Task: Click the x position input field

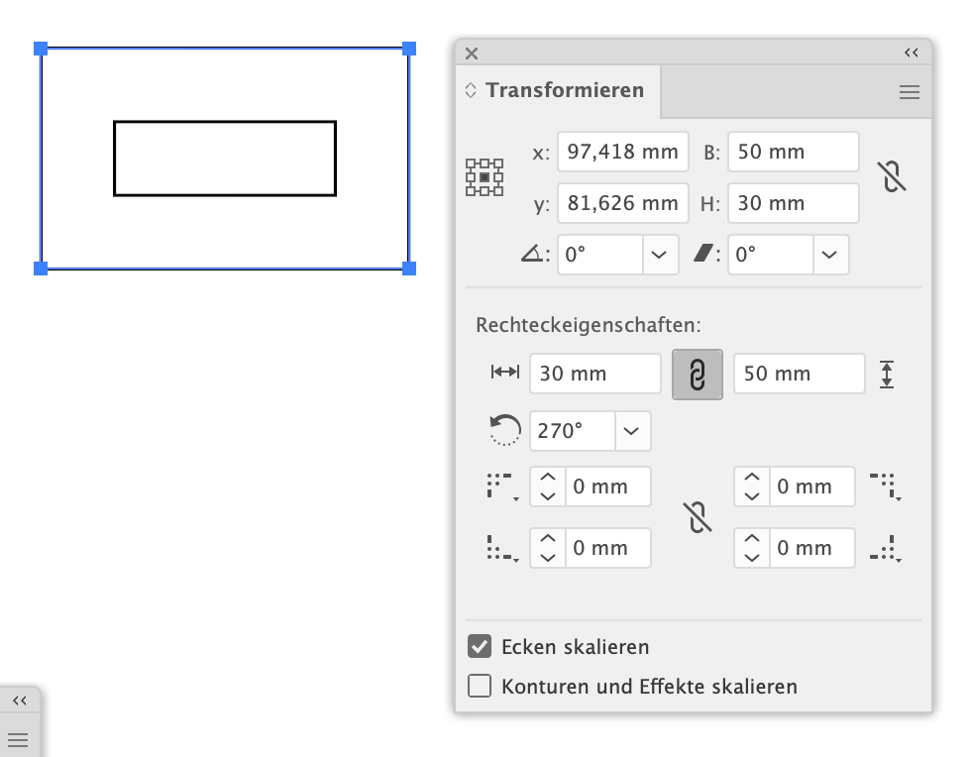Action: tap(622, 152)
